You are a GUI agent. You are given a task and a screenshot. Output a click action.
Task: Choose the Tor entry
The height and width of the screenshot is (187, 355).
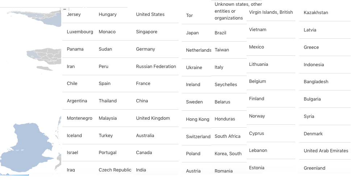189,16
